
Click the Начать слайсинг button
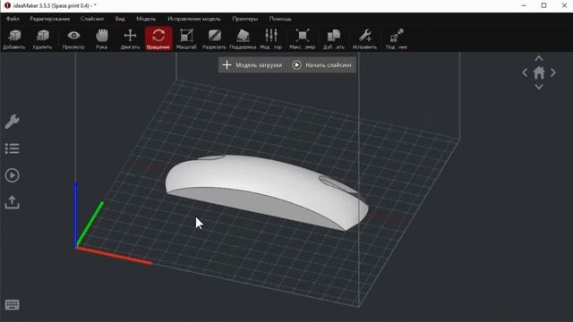click(322, 65)
